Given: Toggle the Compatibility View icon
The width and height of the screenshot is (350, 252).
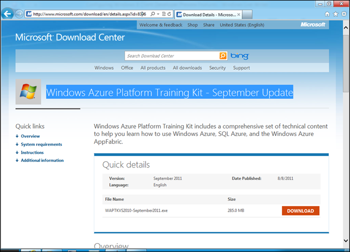Looking at the screenshot, I should (x=164, y=14).
